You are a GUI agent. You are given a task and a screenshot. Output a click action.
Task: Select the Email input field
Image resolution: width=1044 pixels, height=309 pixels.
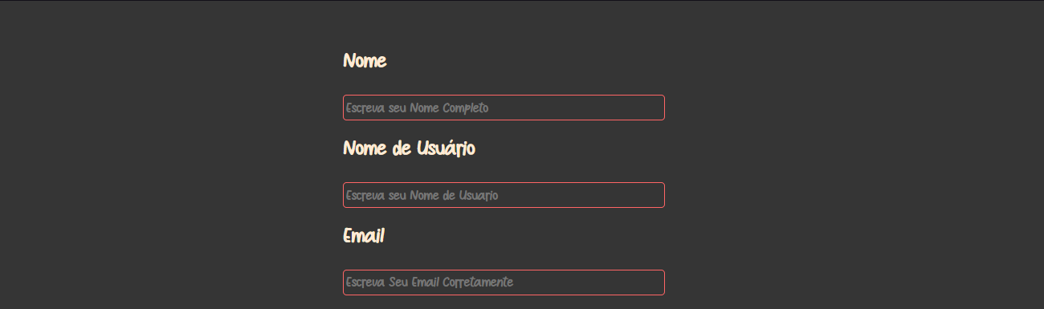coord(504,283)
